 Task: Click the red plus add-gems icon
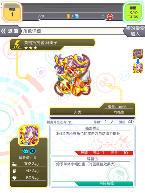[110, 16]
